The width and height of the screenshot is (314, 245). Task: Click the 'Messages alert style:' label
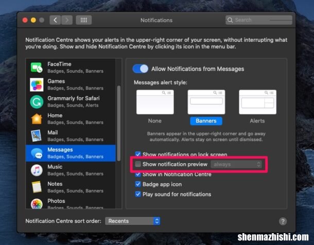click(x=161, y=82)
